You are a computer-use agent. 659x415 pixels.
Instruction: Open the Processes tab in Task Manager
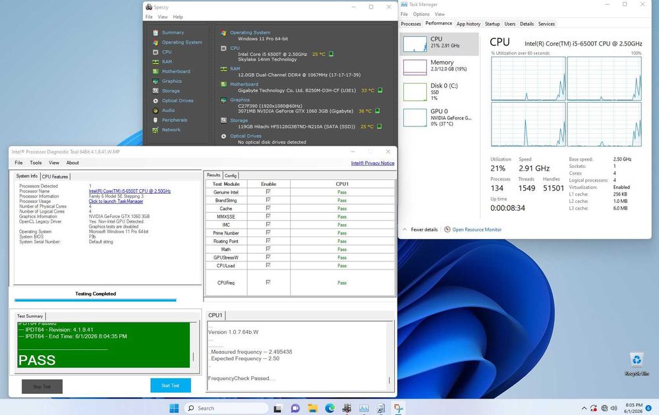point(411,24)
